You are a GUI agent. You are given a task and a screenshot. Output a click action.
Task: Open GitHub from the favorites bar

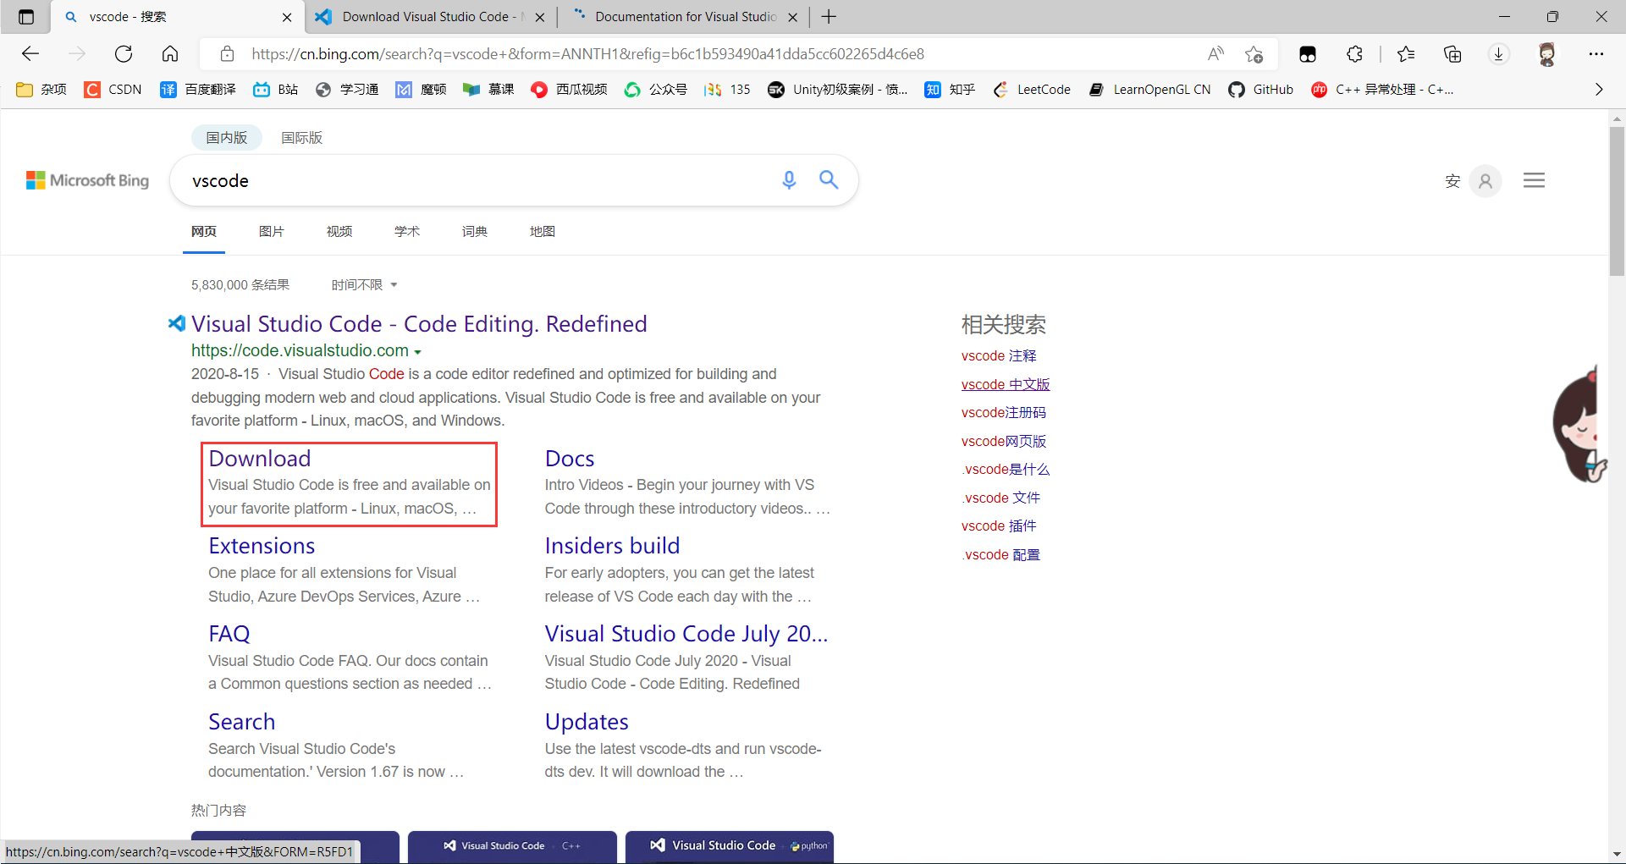coord(1260,89)
